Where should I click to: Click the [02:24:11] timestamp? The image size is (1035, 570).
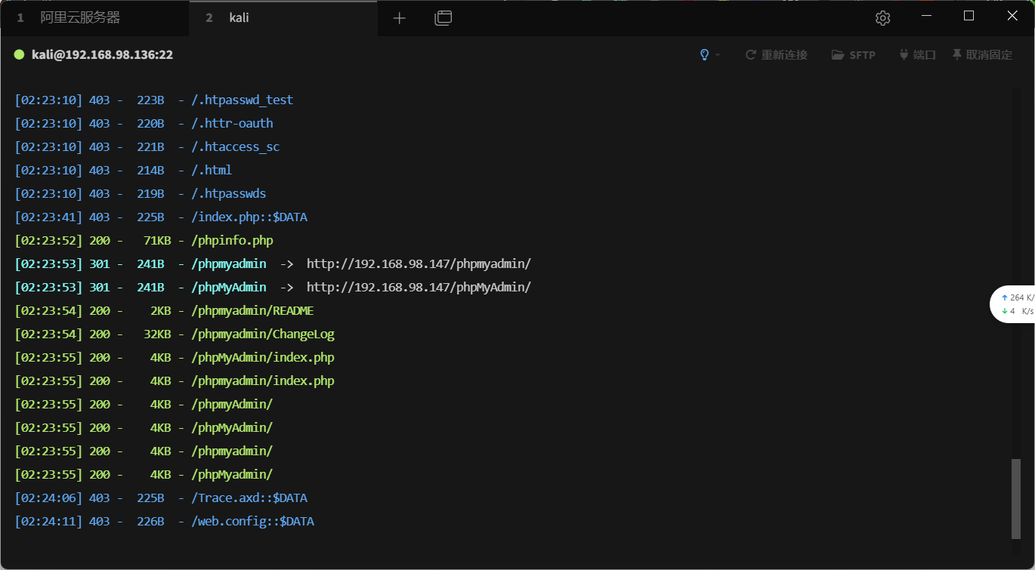48,522
